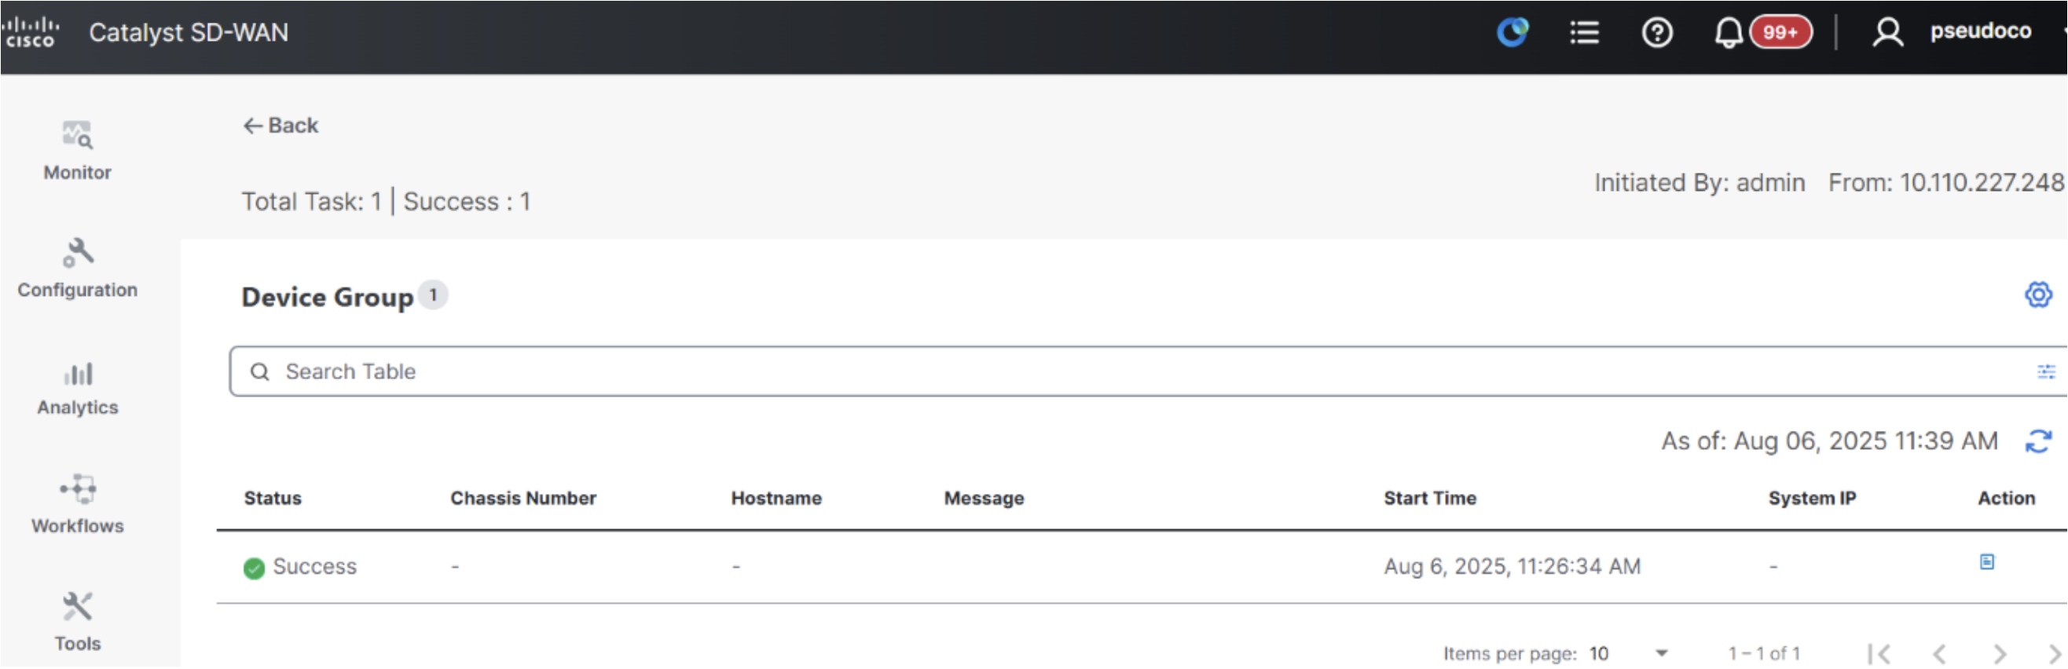Image resolution: width=2068 pixels, height=669 pixels.
Task: Go to the first page
Action: point(1879,655)
